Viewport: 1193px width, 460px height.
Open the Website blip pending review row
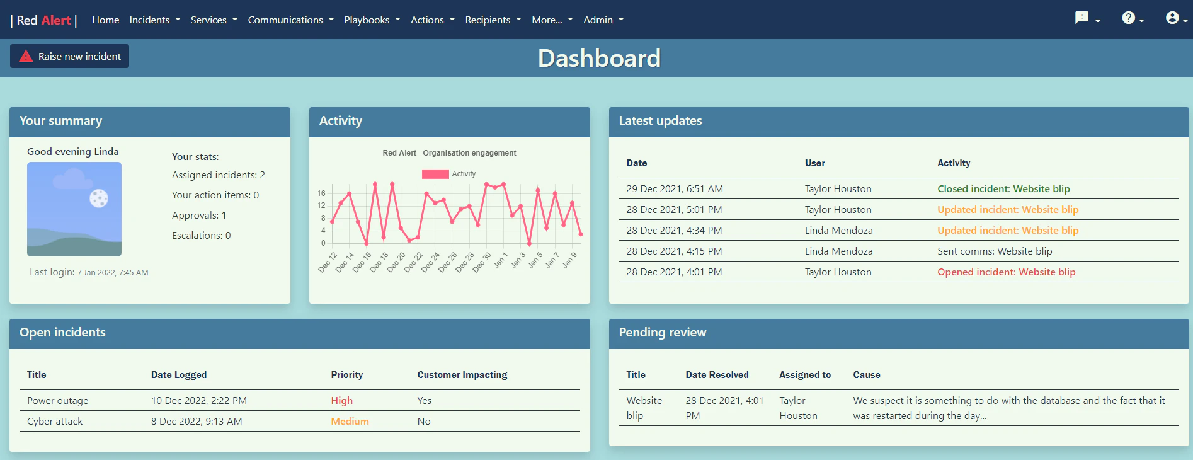[644, 408]
